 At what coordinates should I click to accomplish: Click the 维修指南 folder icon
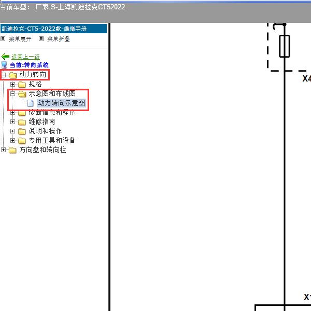coord(22,122)
